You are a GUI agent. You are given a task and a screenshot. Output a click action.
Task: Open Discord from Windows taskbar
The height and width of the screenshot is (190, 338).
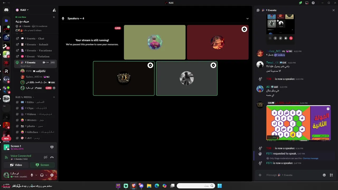pyautogui.click(x=141, y=186)
